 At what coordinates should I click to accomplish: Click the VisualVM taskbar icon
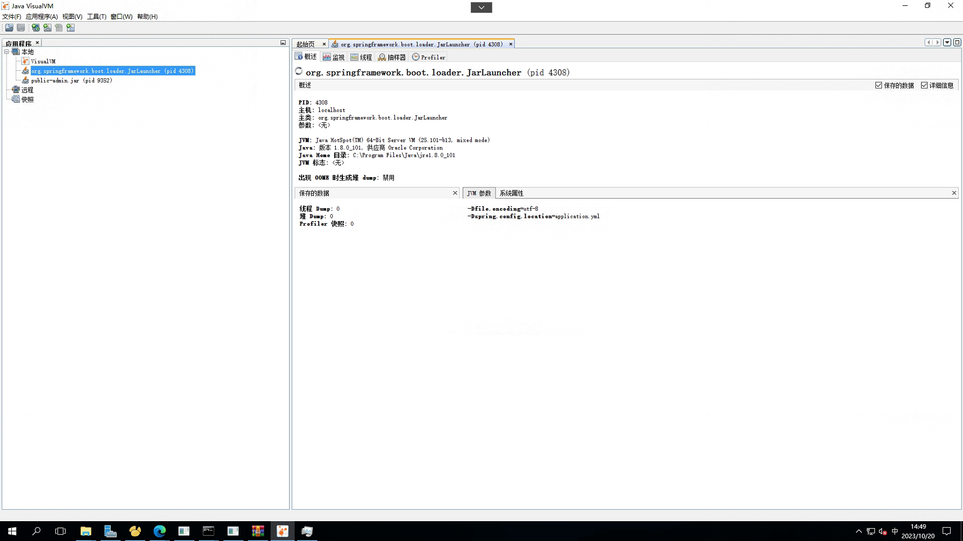click(283, 531)
